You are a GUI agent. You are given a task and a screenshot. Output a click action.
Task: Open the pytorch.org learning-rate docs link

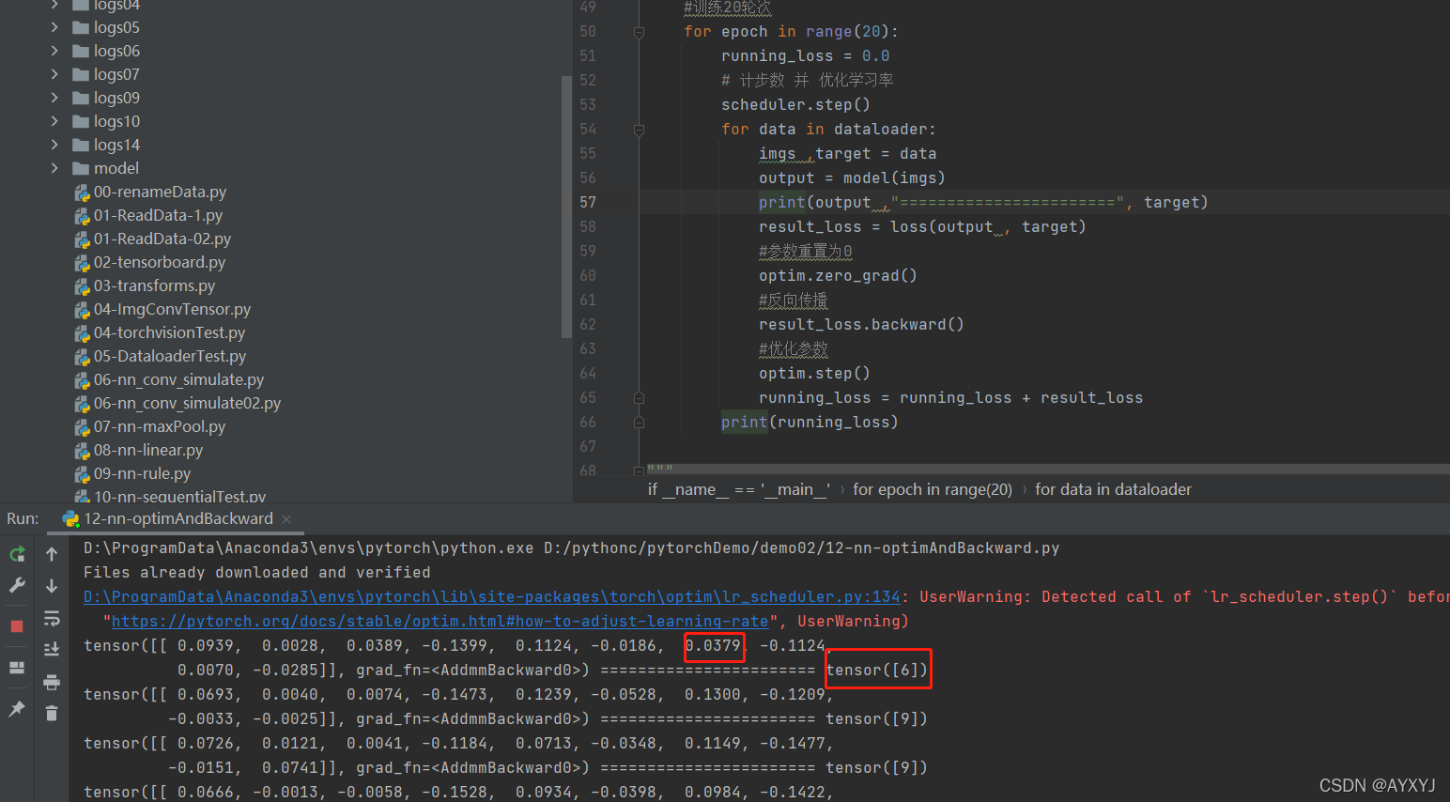440,621
